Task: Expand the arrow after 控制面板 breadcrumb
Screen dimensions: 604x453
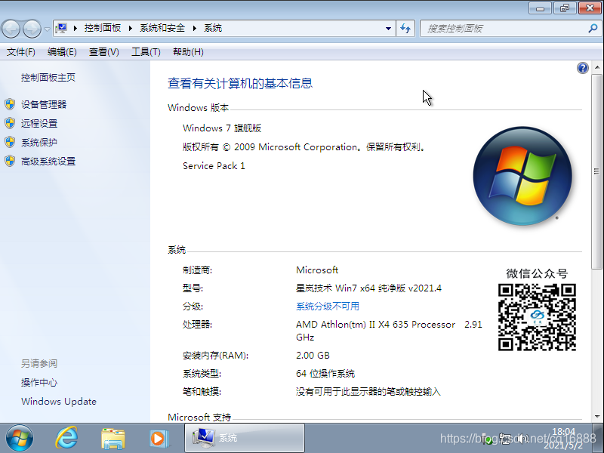Action: 131,28
